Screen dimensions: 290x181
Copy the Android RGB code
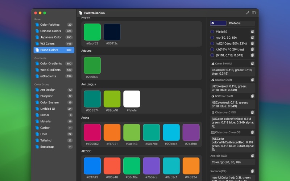tap(252, 156)
